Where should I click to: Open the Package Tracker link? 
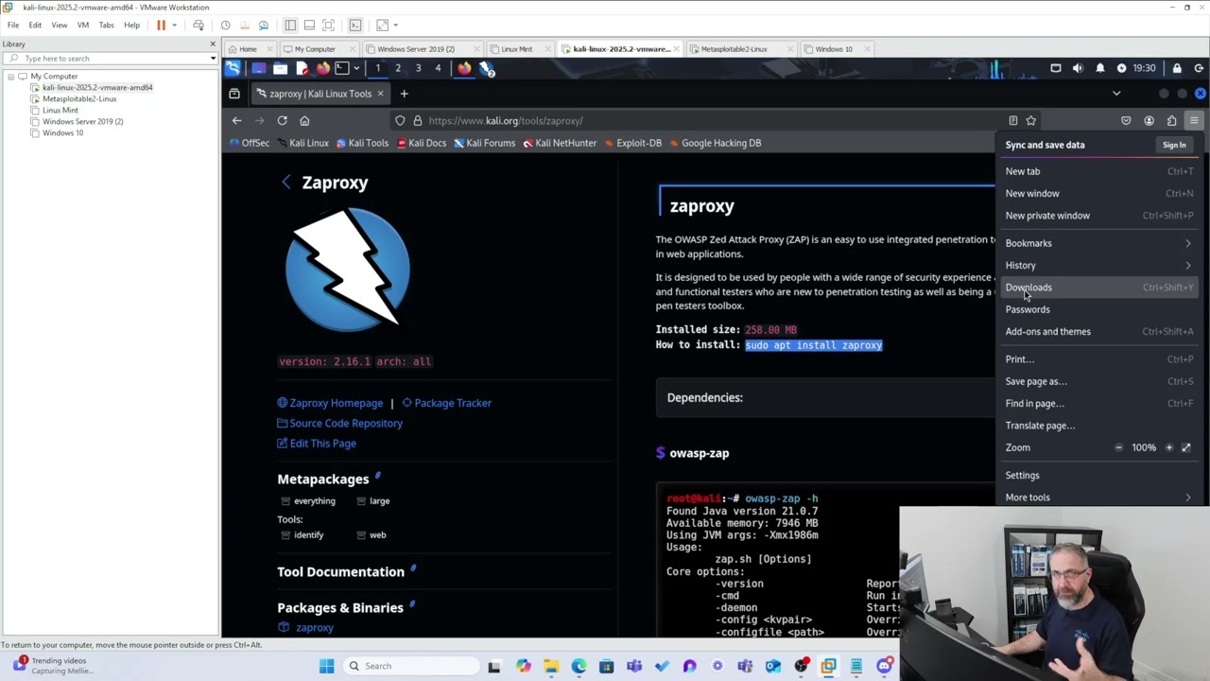[x=446, y=403]
